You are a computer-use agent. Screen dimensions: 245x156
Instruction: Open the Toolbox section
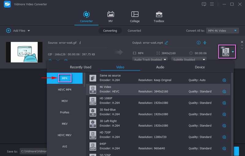[159, 17]
